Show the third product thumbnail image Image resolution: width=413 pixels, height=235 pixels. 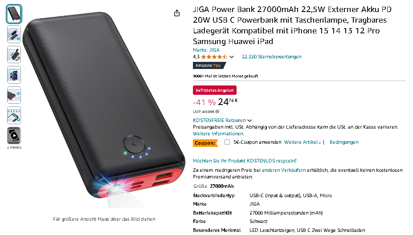14,55
